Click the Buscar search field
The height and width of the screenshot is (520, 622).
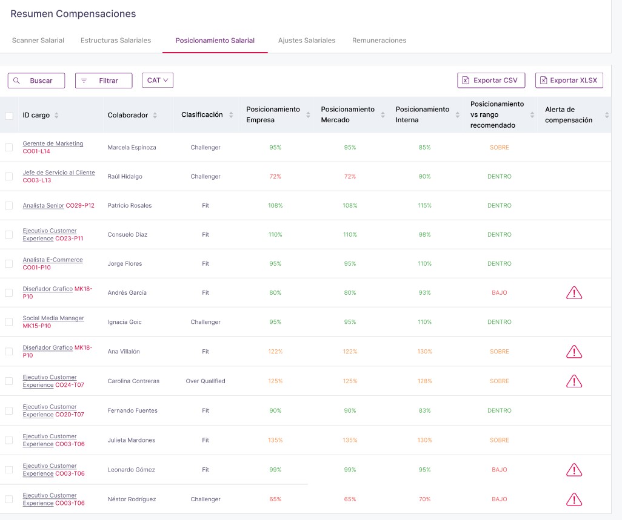coord(36,81)
